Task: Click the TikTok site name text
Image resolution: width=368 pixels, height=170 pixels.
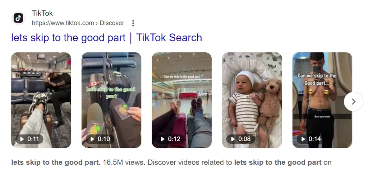Action: 42,13
